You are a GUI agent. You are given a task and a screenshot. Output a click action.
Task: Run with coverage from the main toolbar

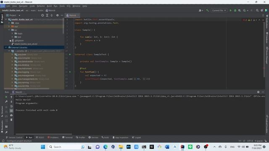tap(240, 10)
